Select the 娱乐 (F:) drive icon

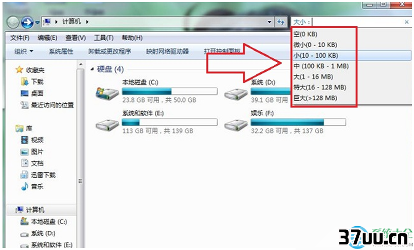(x=236, y=124)
